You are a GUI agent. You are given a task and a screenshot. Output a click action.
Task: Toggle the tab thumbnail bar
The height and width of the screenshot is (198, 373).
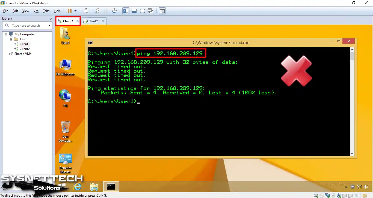134,11
